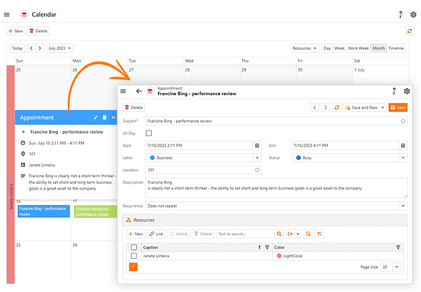Tick the select-all checkbox in Resources grid header
This screenshot has height=292, width=421.
134,248
